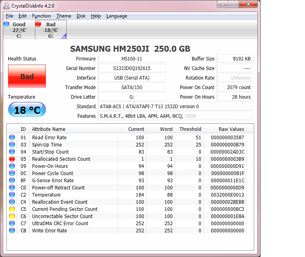305x257 pixels.
Task: Open the Disk menu
Action: click(x=81, y=16)
